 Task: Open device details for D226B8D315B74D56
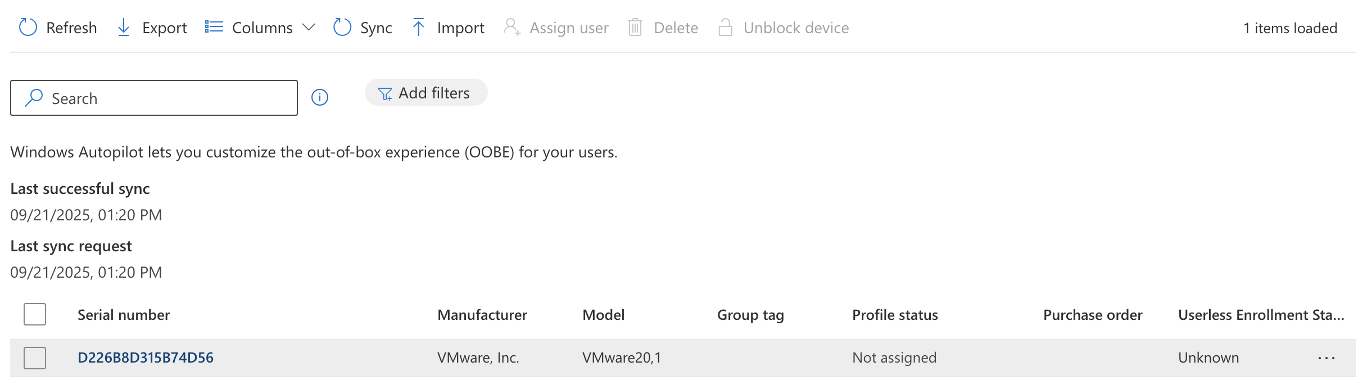145,358
